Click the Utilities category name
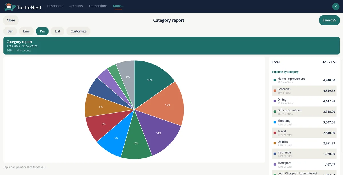This screenshot has height=175, width=343. (x=283, y=142)
